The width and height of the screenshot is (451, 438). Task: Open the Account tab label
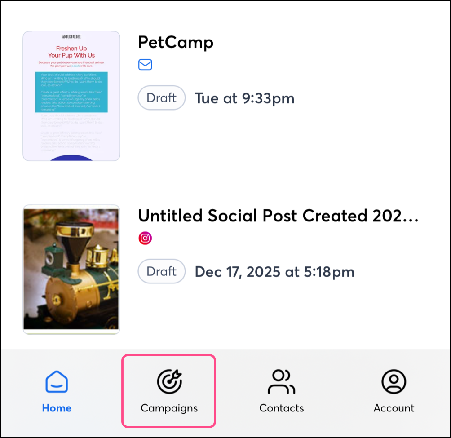point(394,408)
